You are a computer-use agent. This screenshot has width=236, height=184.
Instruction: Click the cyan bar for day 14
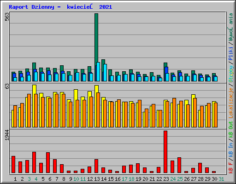pyautogui.click(x=105, y=73)
